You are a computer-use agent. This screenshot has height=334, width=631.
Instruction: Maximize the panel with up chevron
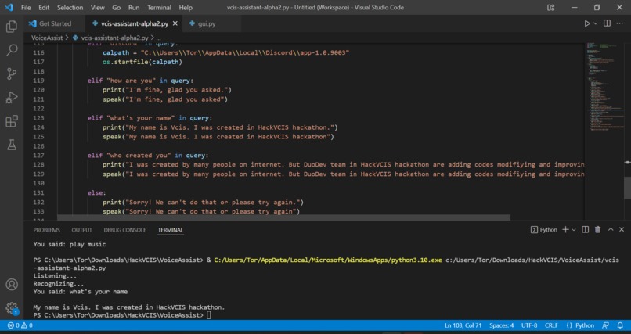click(x=611, y=229)
